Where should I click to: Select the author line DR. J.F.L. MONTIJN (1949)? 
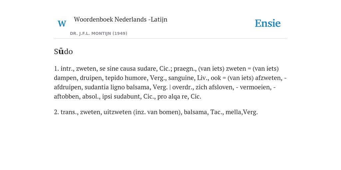click(x=99, y=34)
